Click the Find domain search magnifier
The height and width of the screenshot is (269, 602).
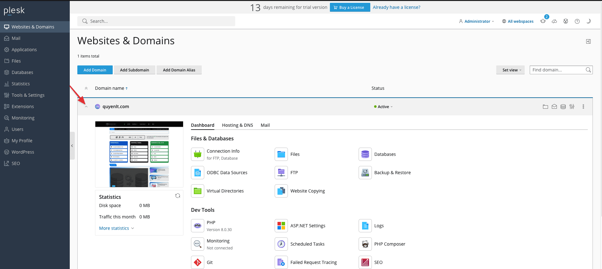[x=588, y=70]
